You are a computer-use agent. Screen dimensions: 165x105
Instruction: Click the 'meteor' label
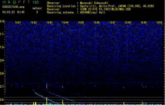(37, 8)
